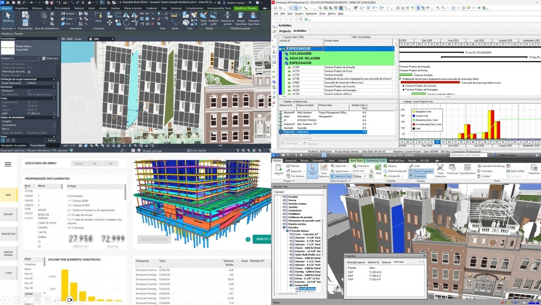
Task: Open DataTools in Navisworks
Action: click(534, 170)
